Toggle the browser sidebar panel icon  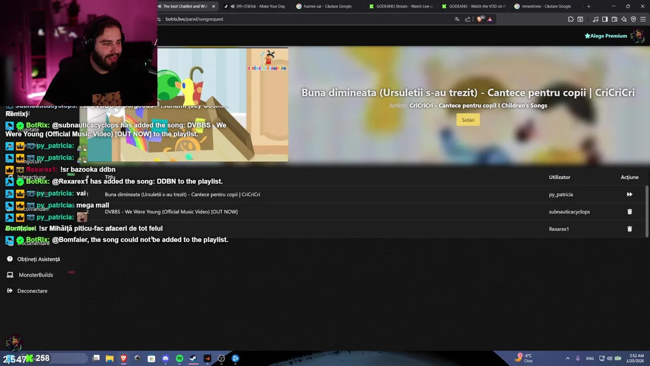(605, 19)
